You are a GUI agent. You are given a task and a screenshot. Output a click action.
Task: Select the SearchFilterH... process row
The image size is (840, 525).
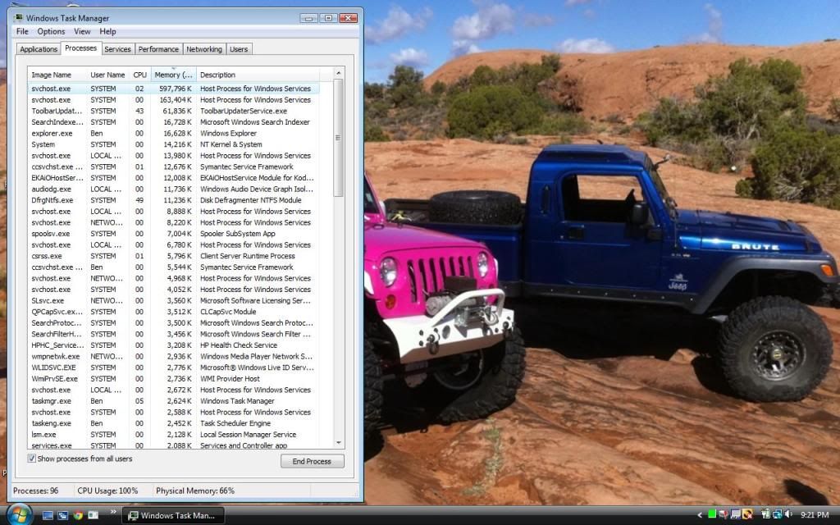coord(174,335)
